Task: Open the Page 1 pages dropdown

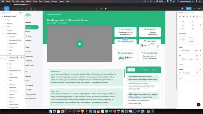Action: tap(21, 13)
